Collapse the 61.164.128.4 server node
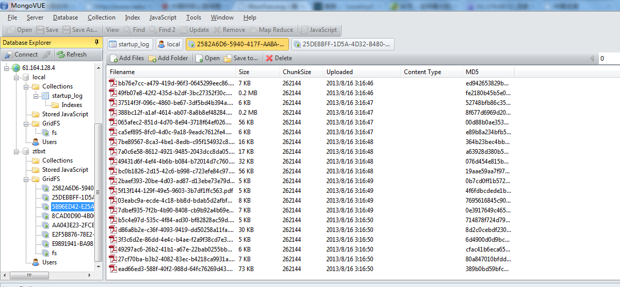The image size is (620, 287). [7, 68]
